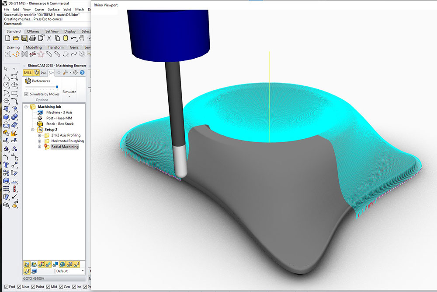Switch to the CPlanes toolbar tab
This screenshot has width=437, height=292.
click(33, 32)
